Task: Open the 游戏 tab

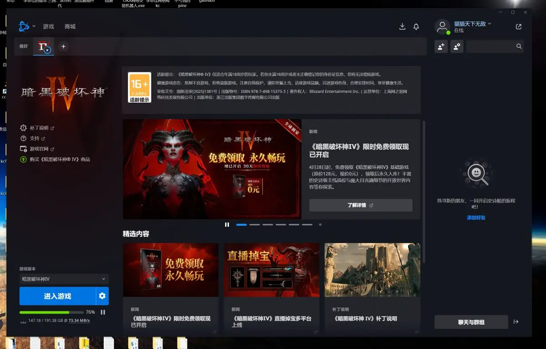Action: (49, 27)
